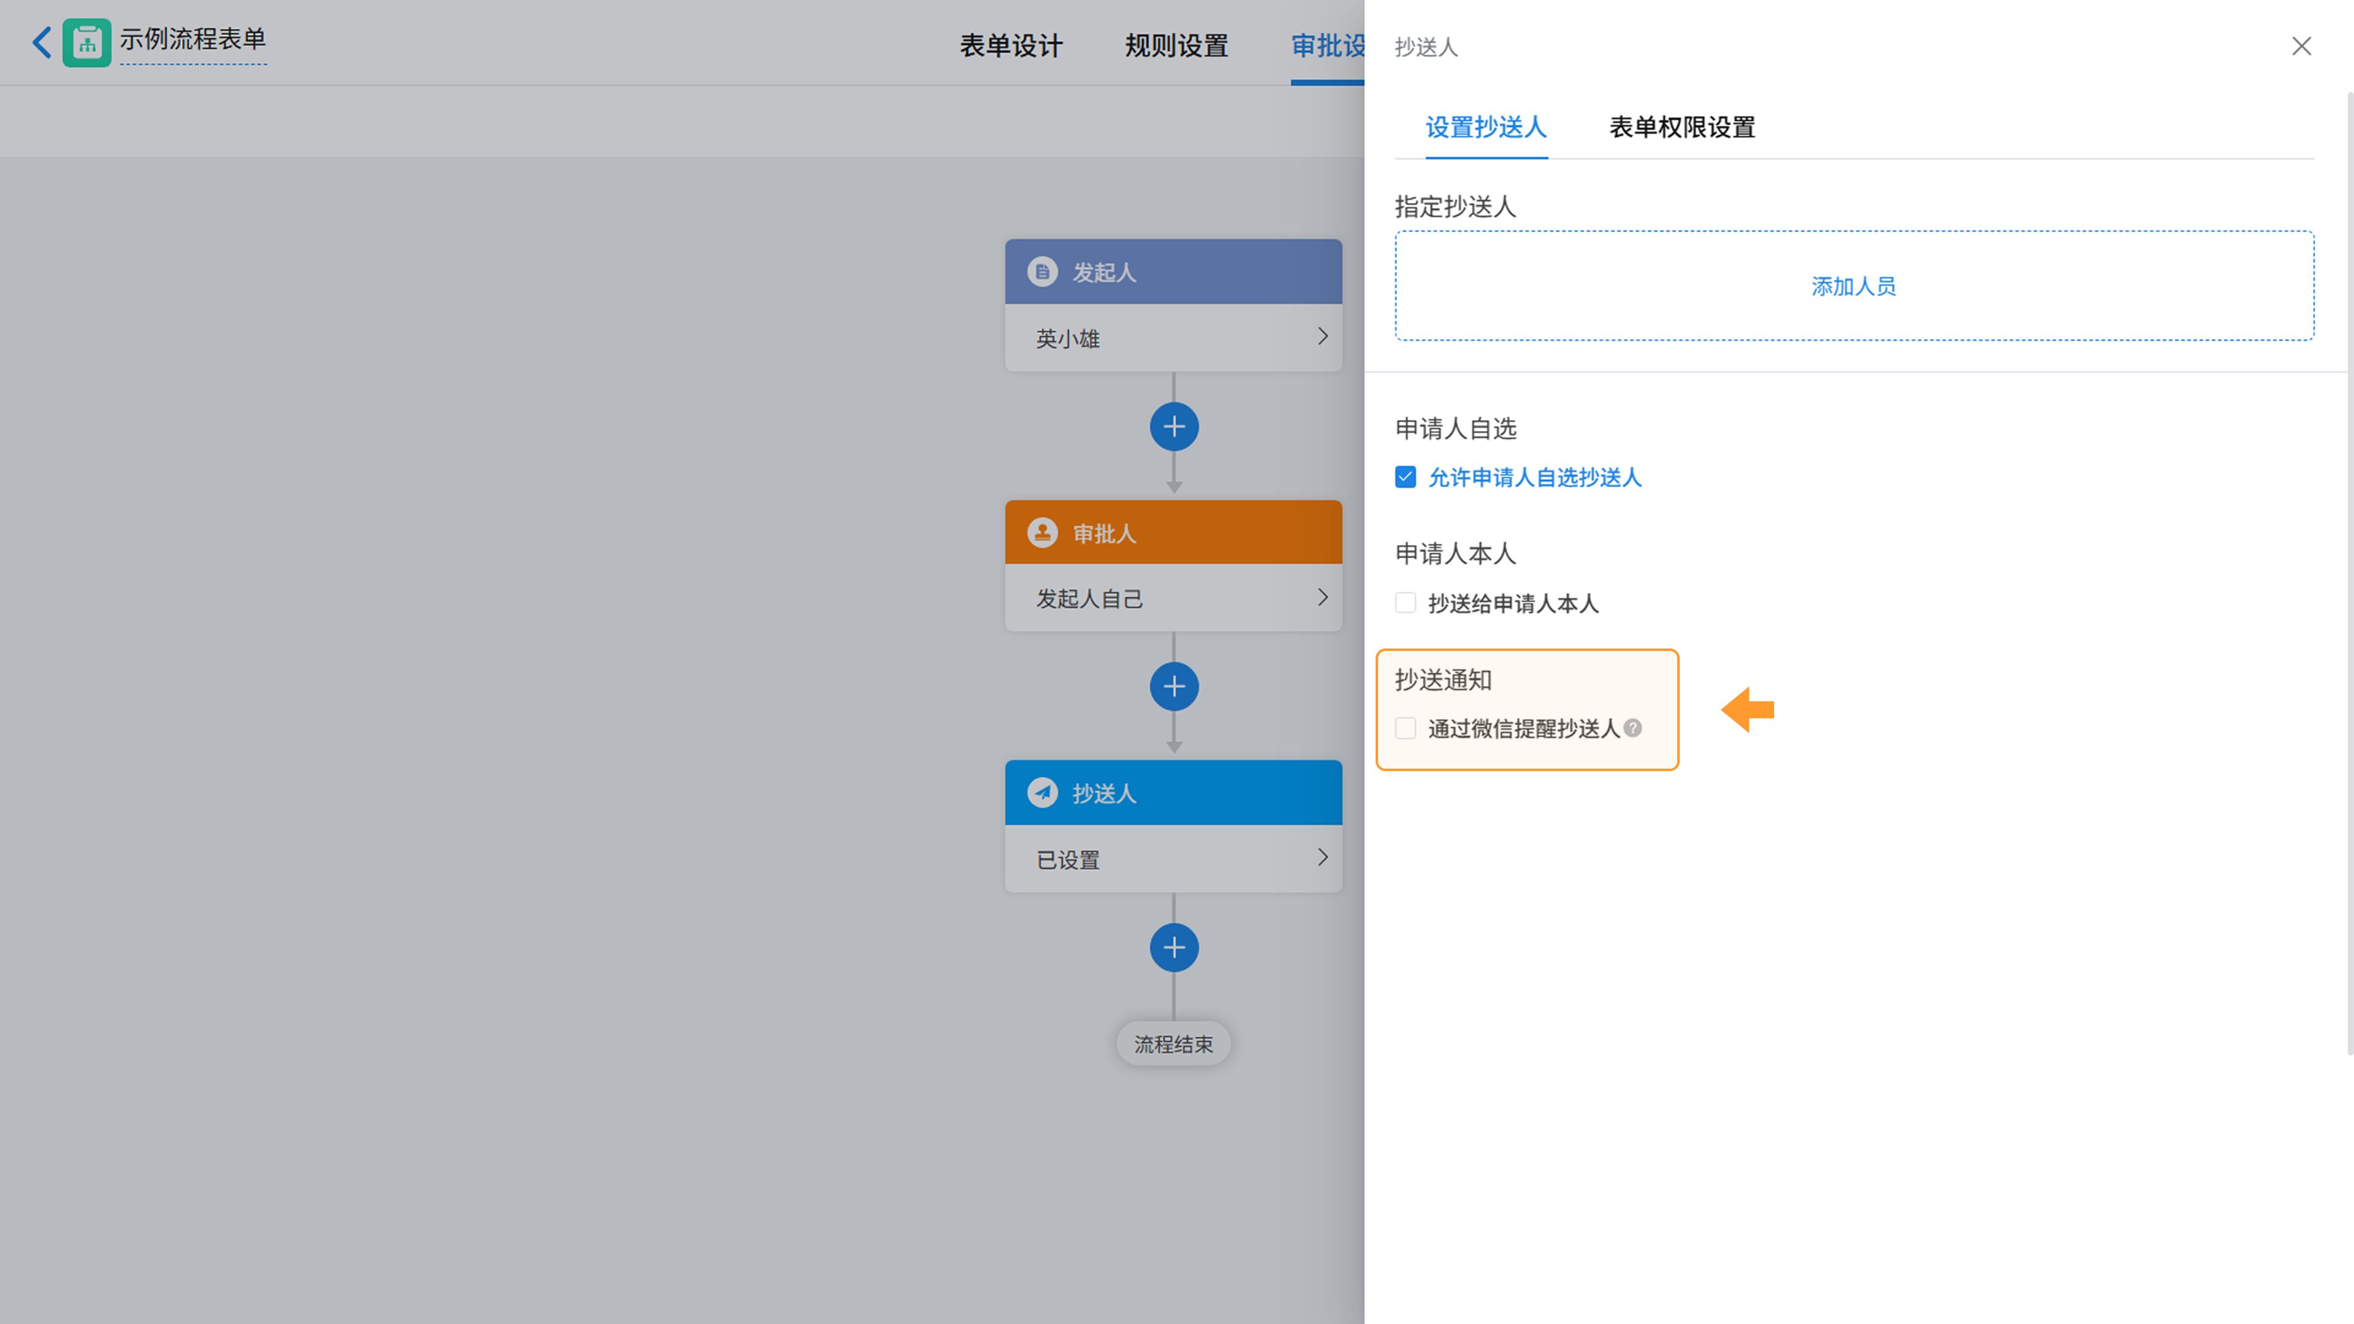
Task: Click the approver node person icon
Action: [1042, 533]
